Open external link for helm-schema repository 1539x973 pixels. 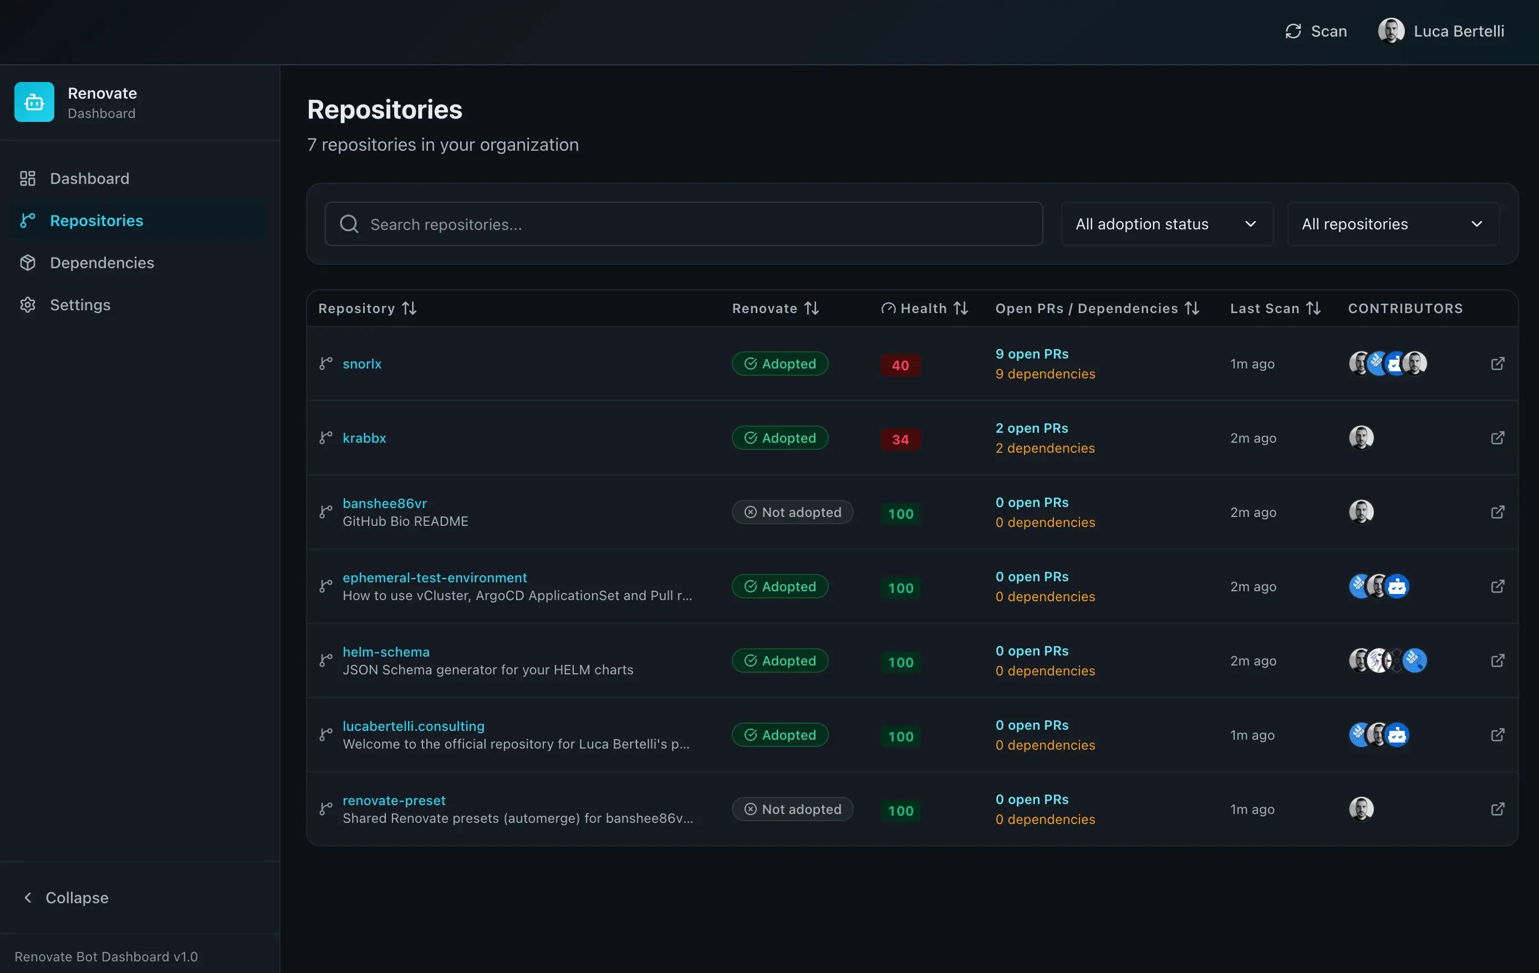pos(1497,660)
